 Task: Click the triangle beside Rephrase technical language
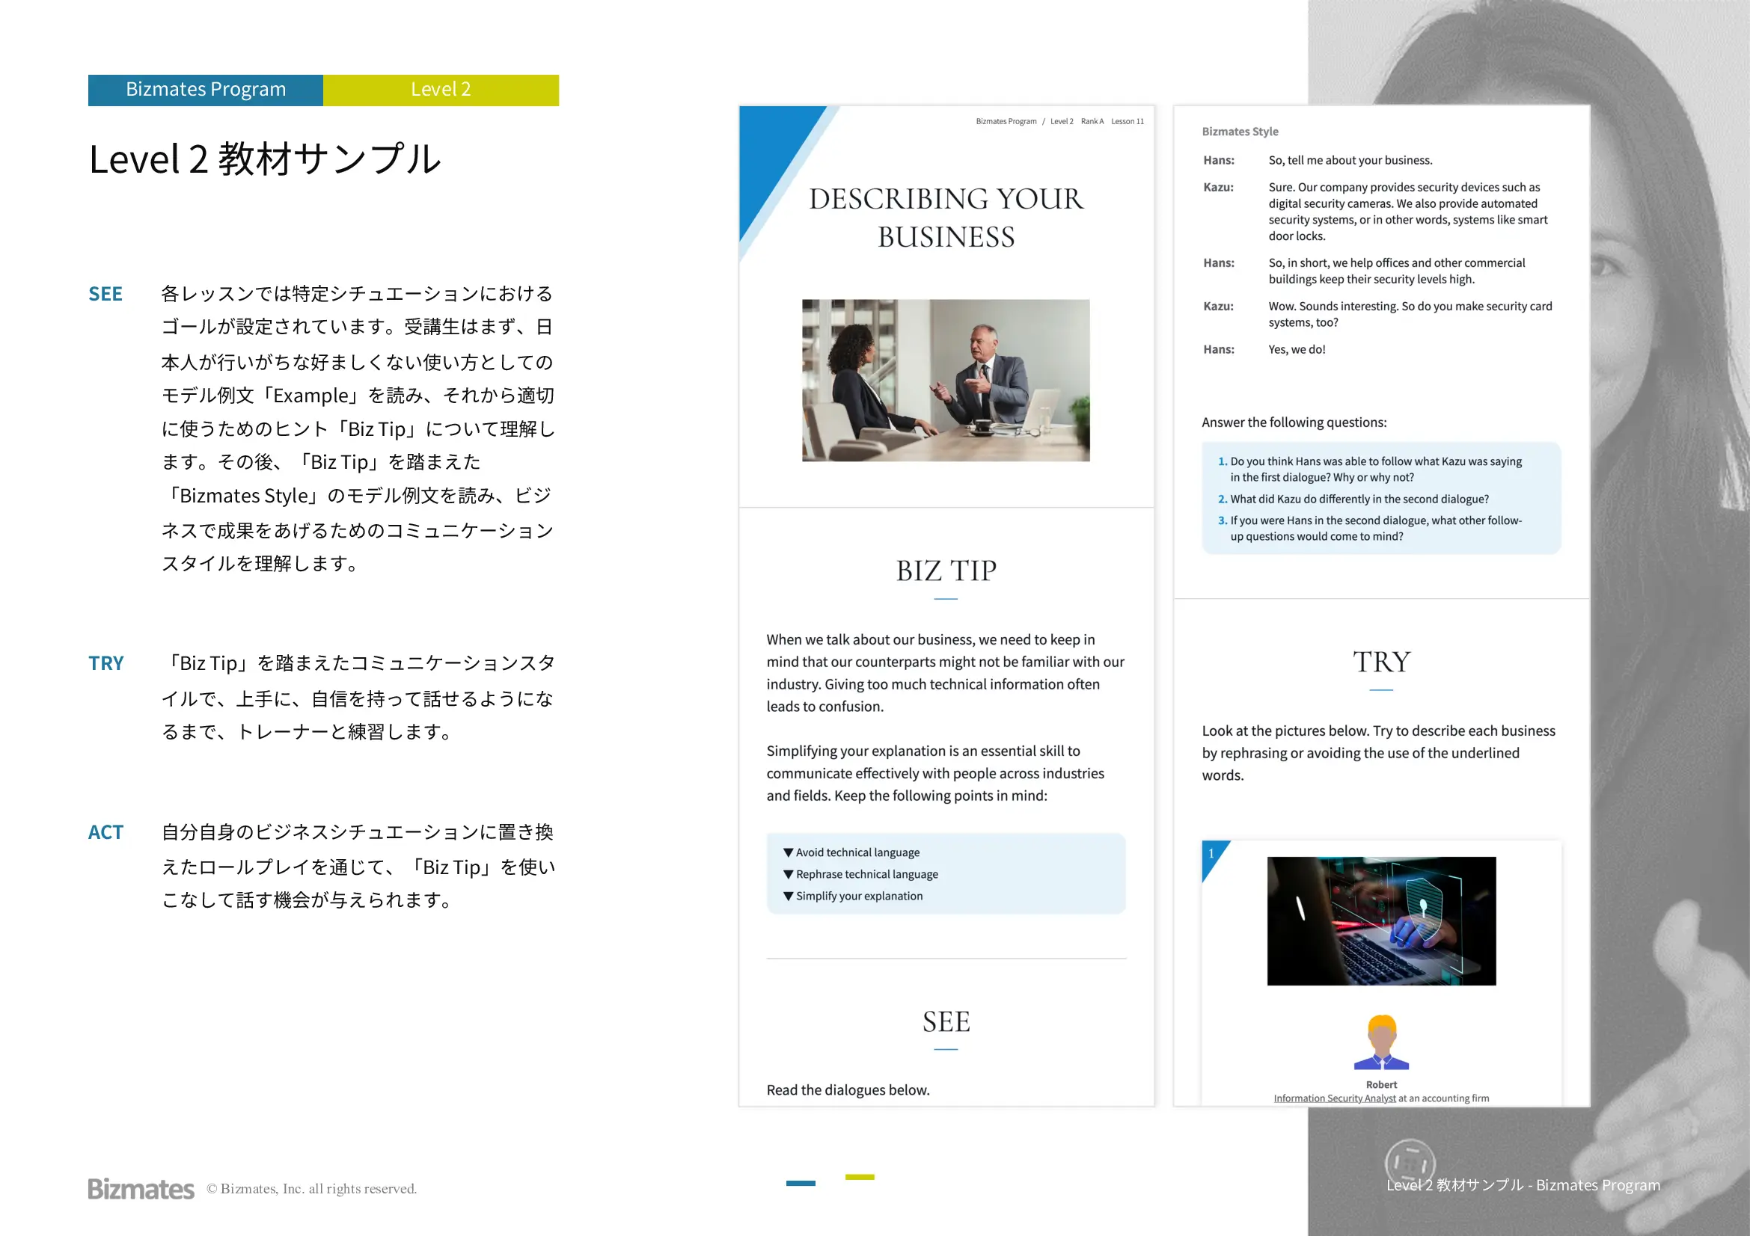click(x=788, y=874)
